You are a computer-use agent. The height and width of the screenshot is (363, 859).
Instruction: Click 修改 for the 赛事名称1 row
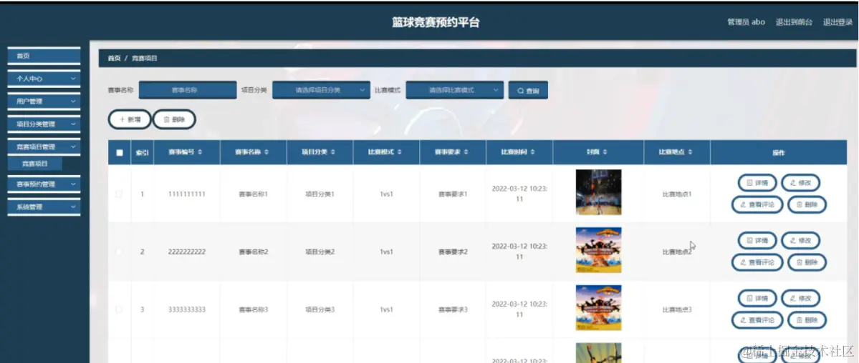tap(800, 183)
